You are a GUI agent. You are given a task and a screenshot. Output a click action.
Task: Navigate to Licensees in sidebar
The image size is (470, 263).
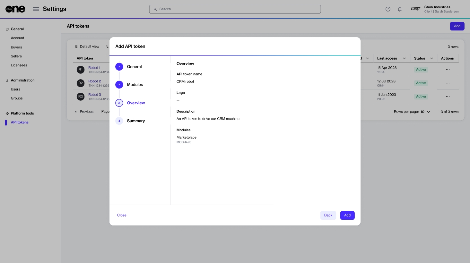click(19, 65)
